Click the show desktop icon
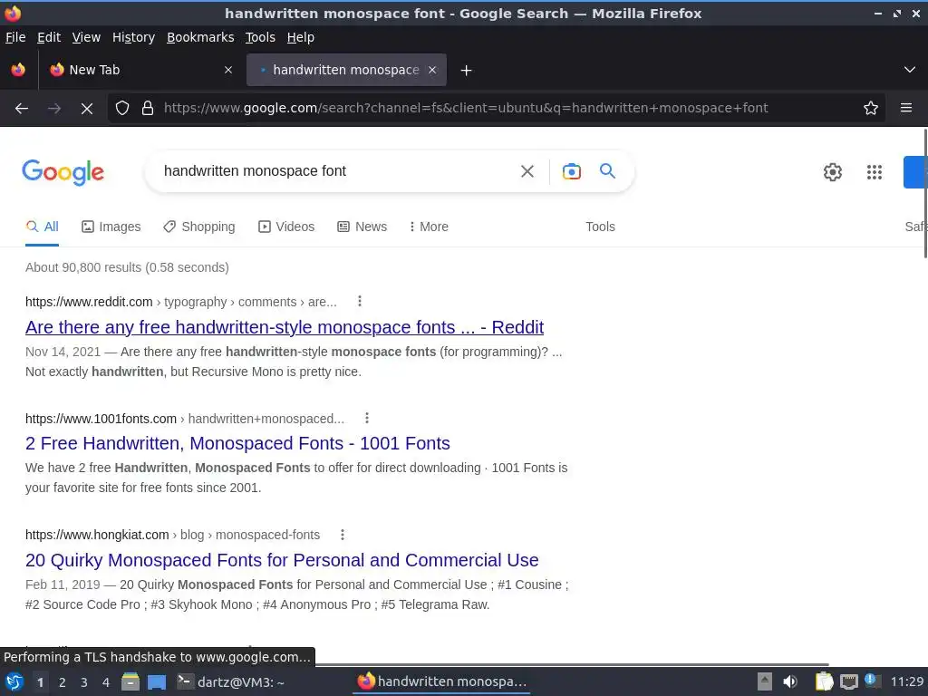Screen dimensions: 928x696 [x=157, y=682]
